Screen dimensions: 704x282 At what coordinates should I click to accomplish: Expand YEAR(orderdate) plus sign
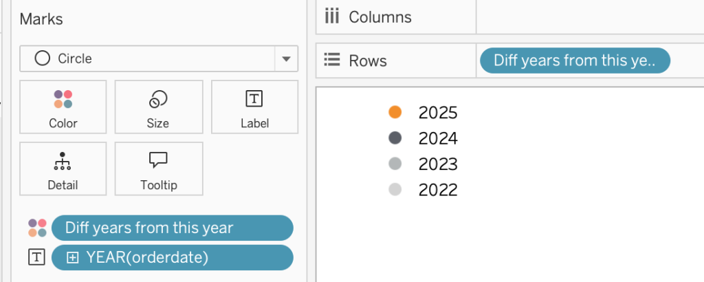pyautogui.click(x=73, y=258)
